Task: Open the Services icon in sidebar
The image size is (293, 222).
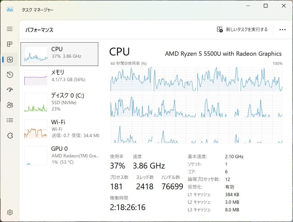Action: click(x=10, y=135)
